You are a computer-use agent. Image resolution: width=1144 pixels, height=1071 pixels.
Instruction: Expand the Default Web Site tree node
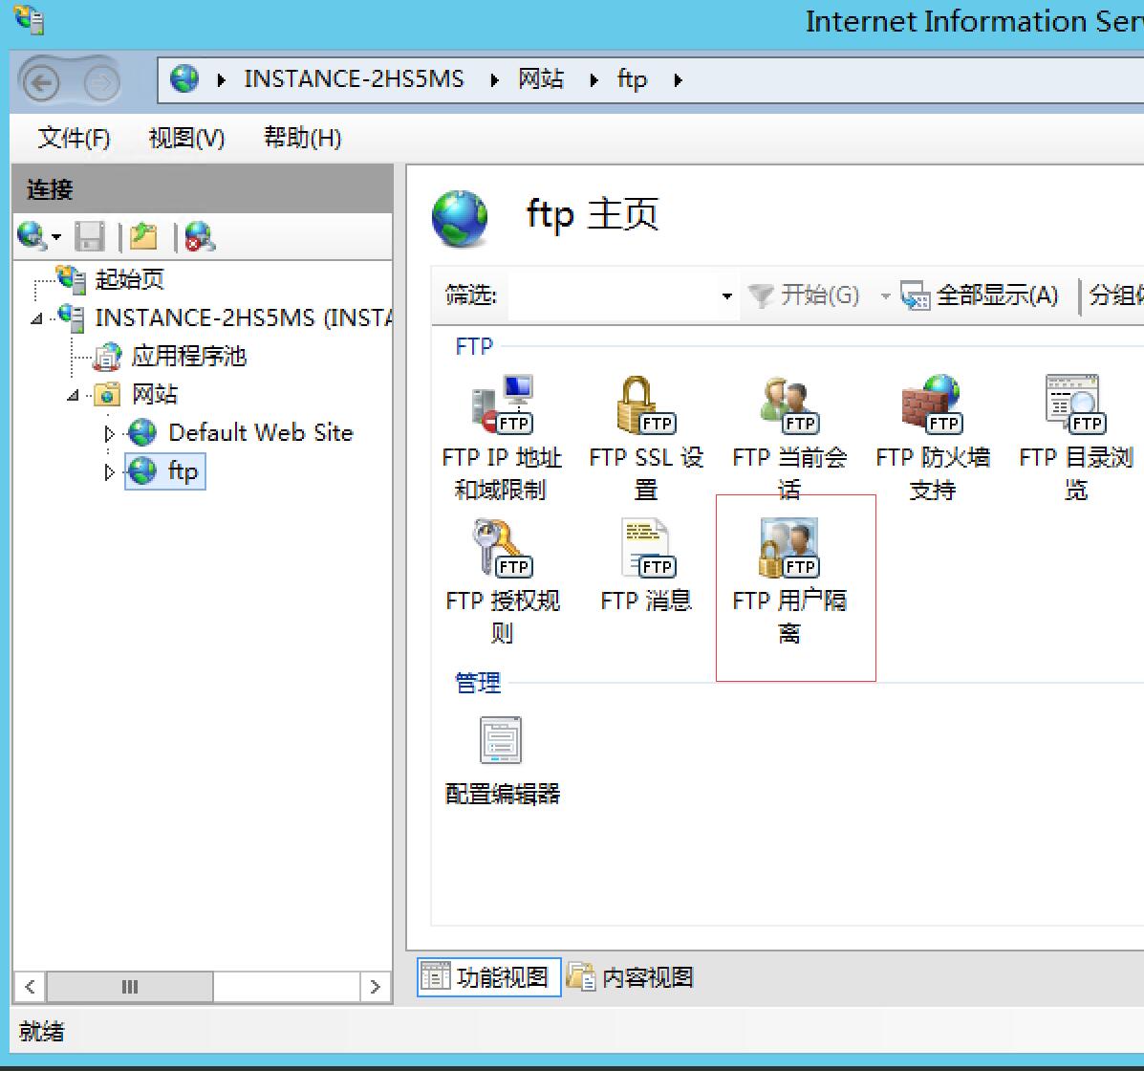tap(110, 434)
